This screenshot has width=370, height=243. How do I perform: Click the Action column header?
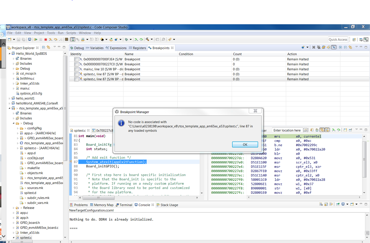pos(313,54)
